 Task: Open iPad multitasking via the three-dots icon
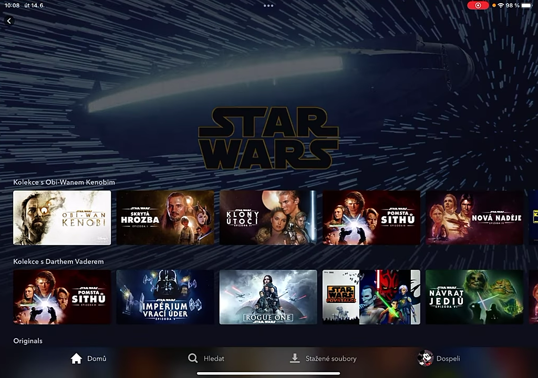click(x=268, y=5)
